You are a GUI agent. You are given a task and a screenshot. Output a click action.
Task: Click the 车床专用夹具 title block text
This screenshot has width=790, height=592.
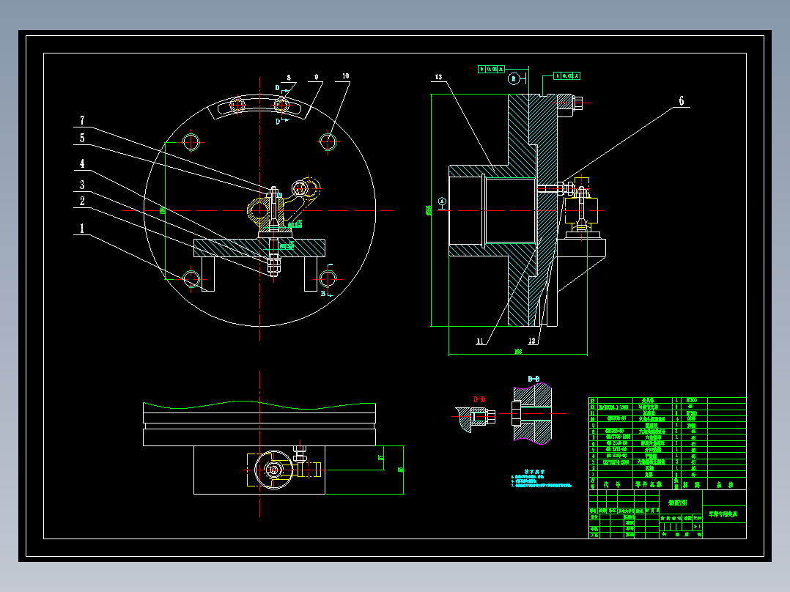[723, 514]
